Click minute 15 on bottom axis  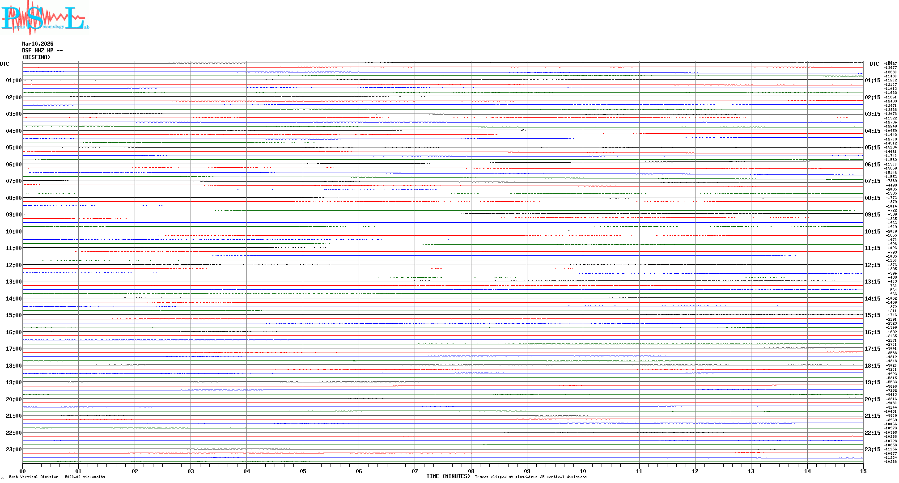click(x=863, y=471)
